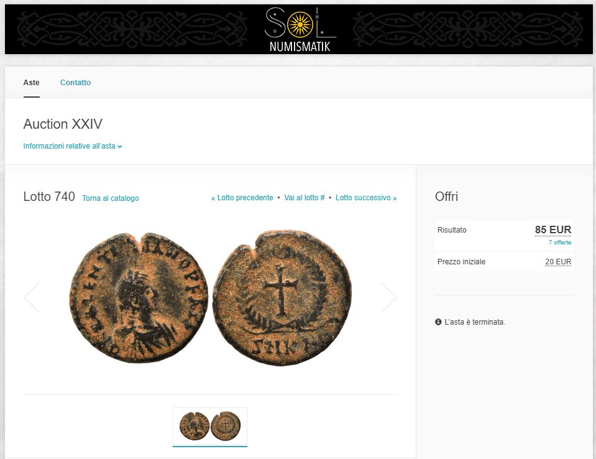Click the 20 EUR starting price
The image size is (596, 459).
tap(558, 262)
